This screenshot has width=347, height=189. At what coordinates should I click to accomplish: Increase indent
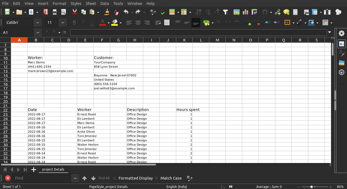click(268, 23)
